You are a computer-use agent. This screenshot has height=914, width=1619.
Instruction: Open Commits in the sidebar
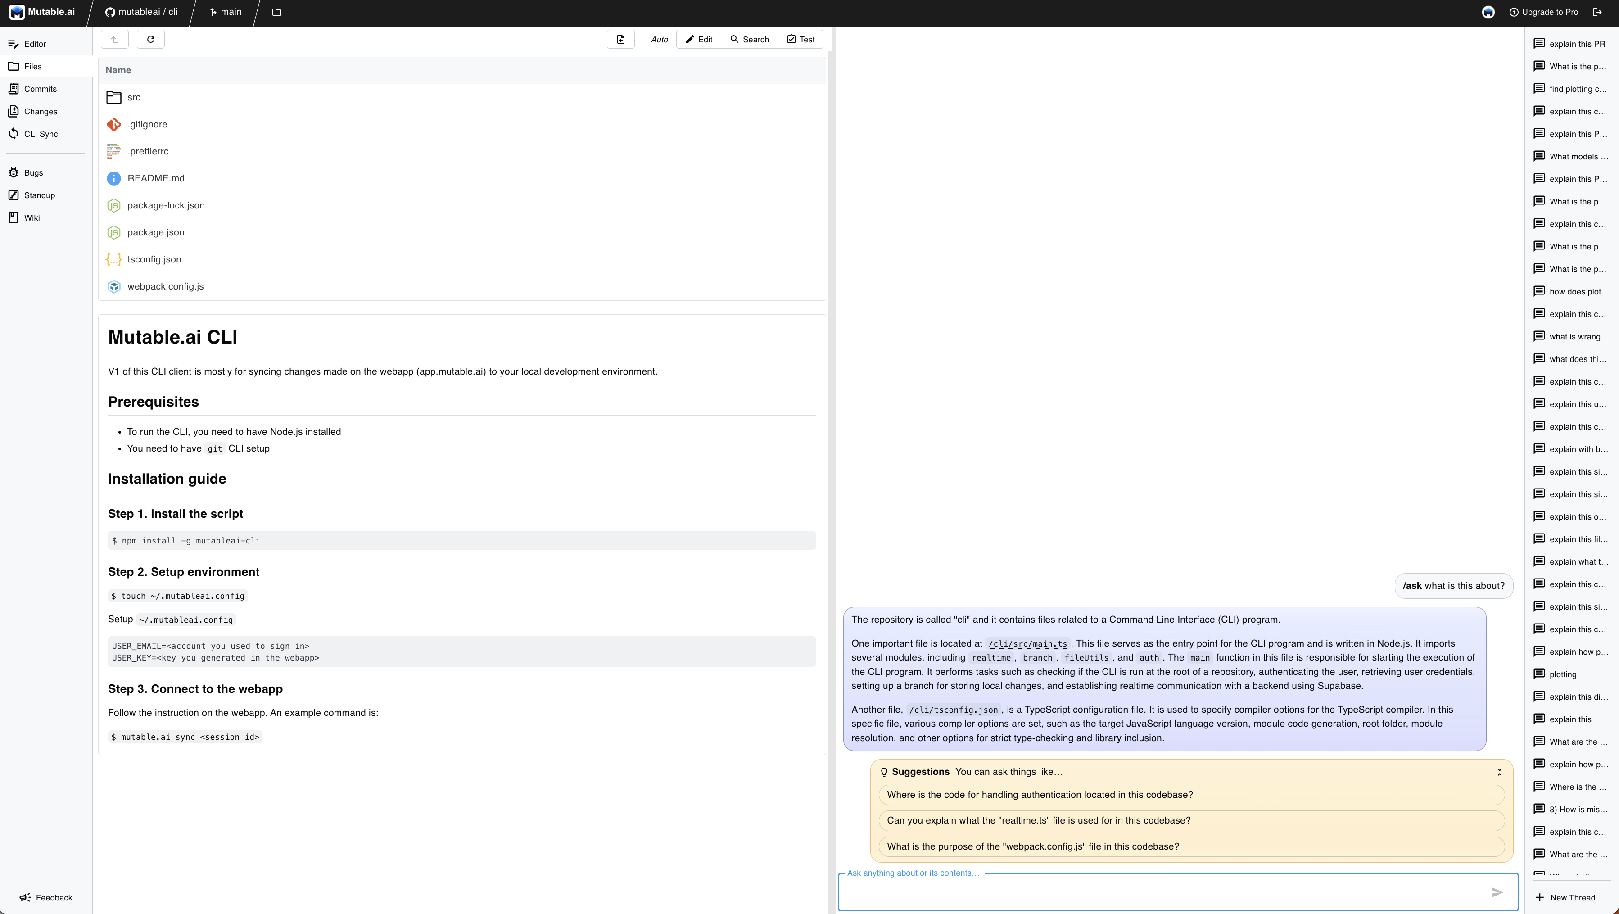click(x=46, y=89)
